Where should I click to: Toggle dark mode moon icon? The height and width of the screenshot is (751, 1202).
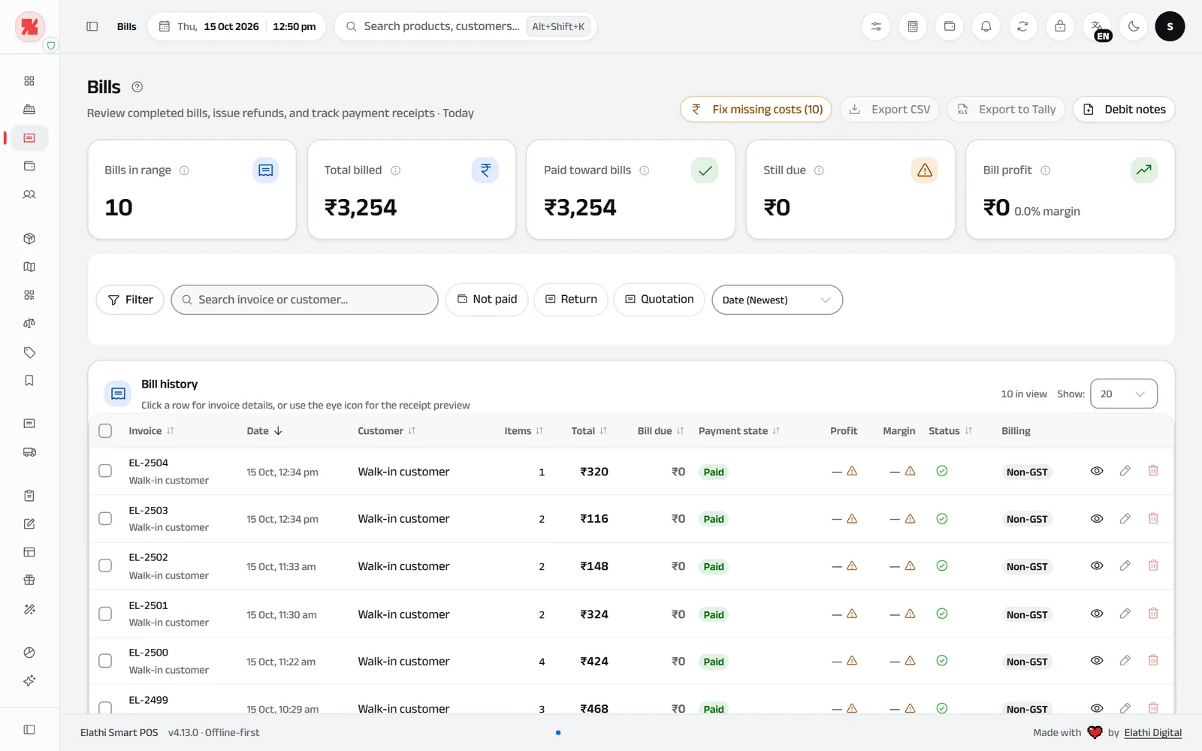pyautogui.click(x=1134, y=26)
